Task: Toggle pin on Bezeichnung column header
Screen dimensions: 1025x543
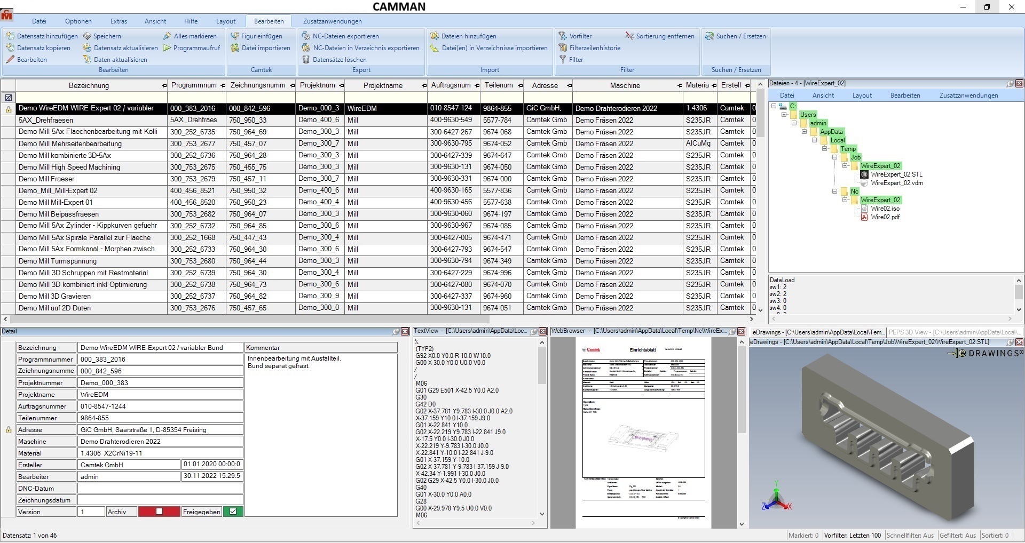Action: (x=164, y=86)
